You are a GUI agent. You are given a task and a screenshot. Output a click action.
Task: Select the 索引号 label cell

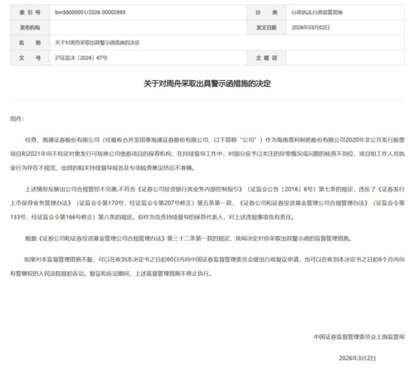click(30, 13)
